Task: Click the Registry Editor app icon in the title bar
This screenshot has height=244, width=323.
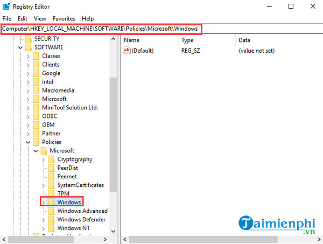Action: pyautogui.click(x=6, y=6)
